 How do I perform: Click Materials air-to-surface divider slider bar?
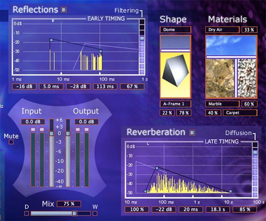(231, 57)
